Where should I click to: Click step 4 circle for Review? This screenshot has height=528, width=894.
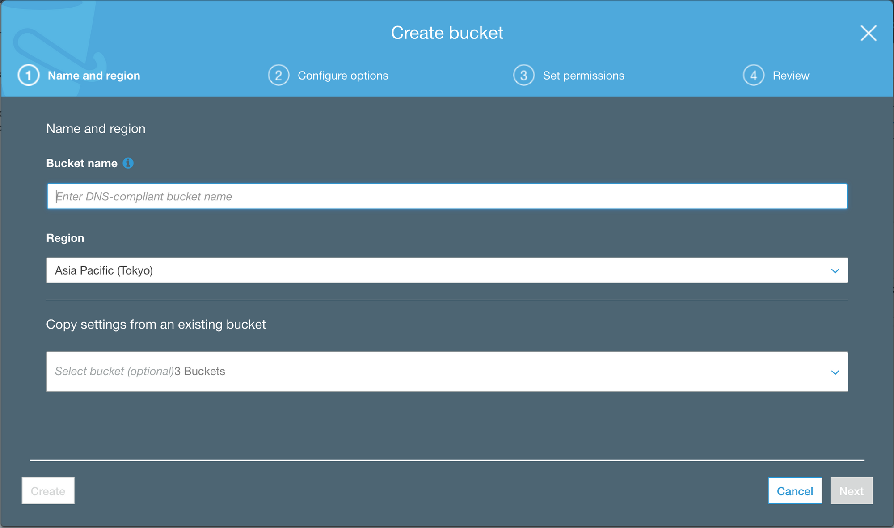tap(753, 75)
